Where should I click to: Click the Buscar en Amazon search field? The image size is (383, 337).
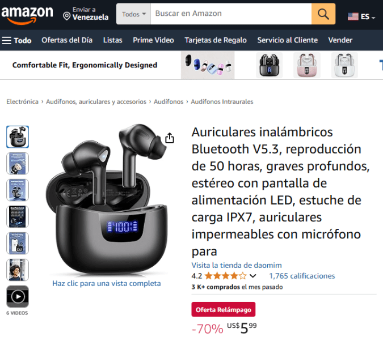(x=231, y=14)
